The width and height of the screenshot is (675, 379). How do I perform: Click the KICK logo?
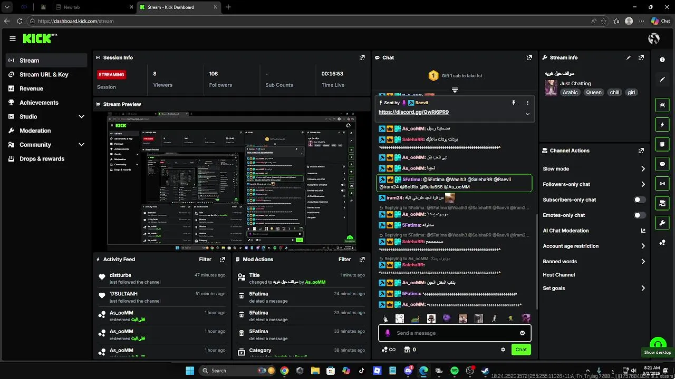[x=40, y=38]
